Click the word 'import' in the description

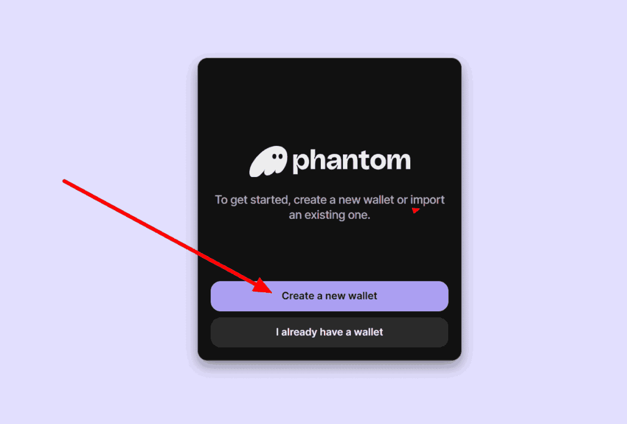pyautogui.click(x=427, y=200)
